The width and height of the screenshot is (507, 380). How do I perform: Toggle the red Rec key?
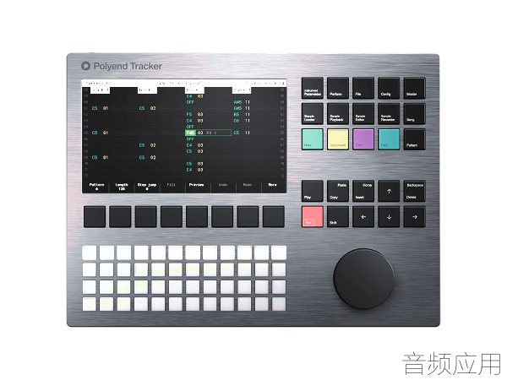[x=313, y=217]
